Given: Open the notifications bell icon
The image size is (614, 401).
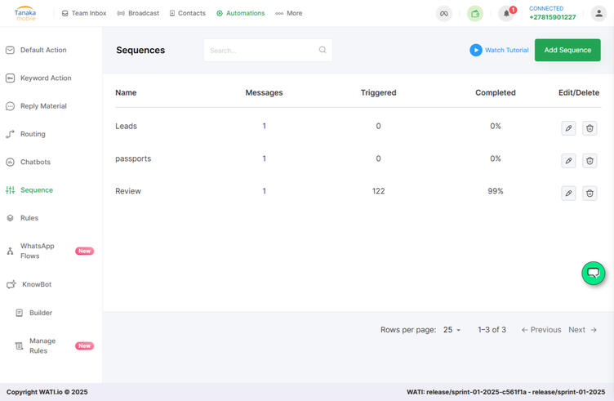Looking at the screenshot, I should [506, 14].
